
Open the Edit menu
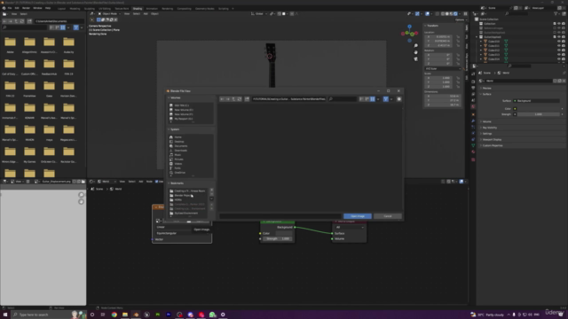coord(17,8)
